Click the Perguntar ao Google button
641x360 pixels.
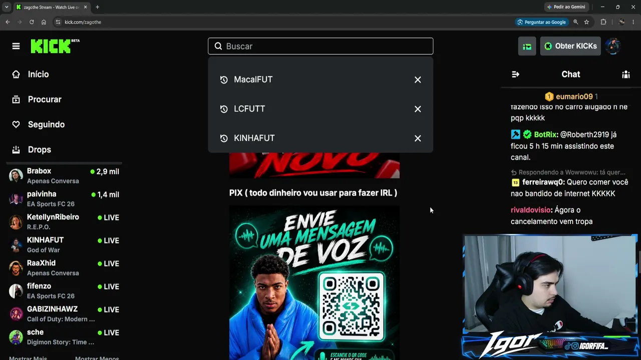pos(541,22)
